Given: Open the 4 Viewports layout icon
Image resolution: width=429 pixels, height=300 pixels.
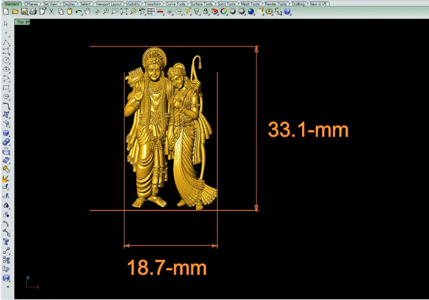Looking at the screenshot, I should click(x=151, y=12).
